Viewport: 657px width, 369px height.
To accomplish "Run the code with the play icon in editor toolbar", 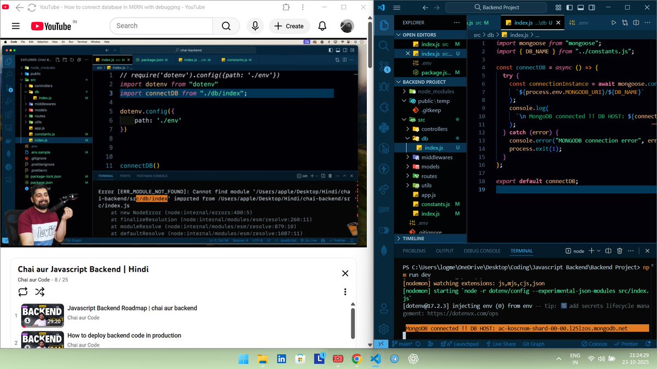I will click(x=613, y=22).
